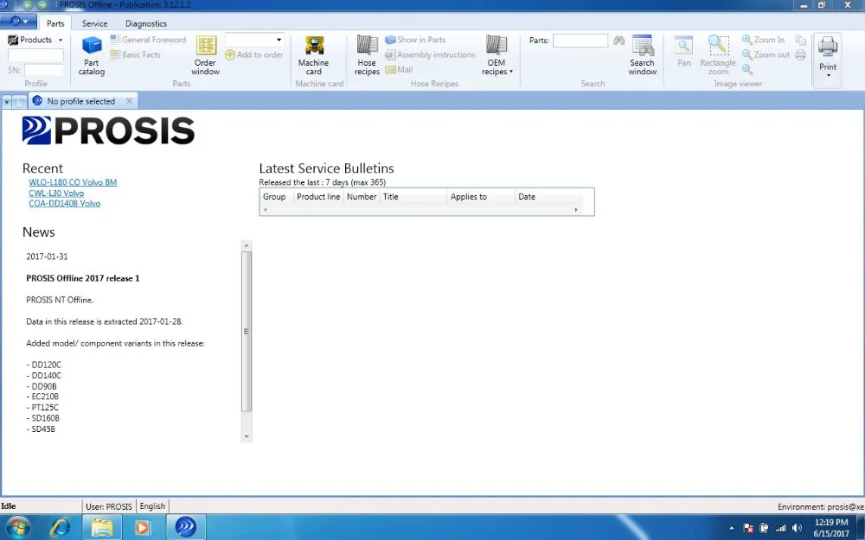Click the small printer icon in Image viewer
The image size is (865, 540).
(800, 54)
